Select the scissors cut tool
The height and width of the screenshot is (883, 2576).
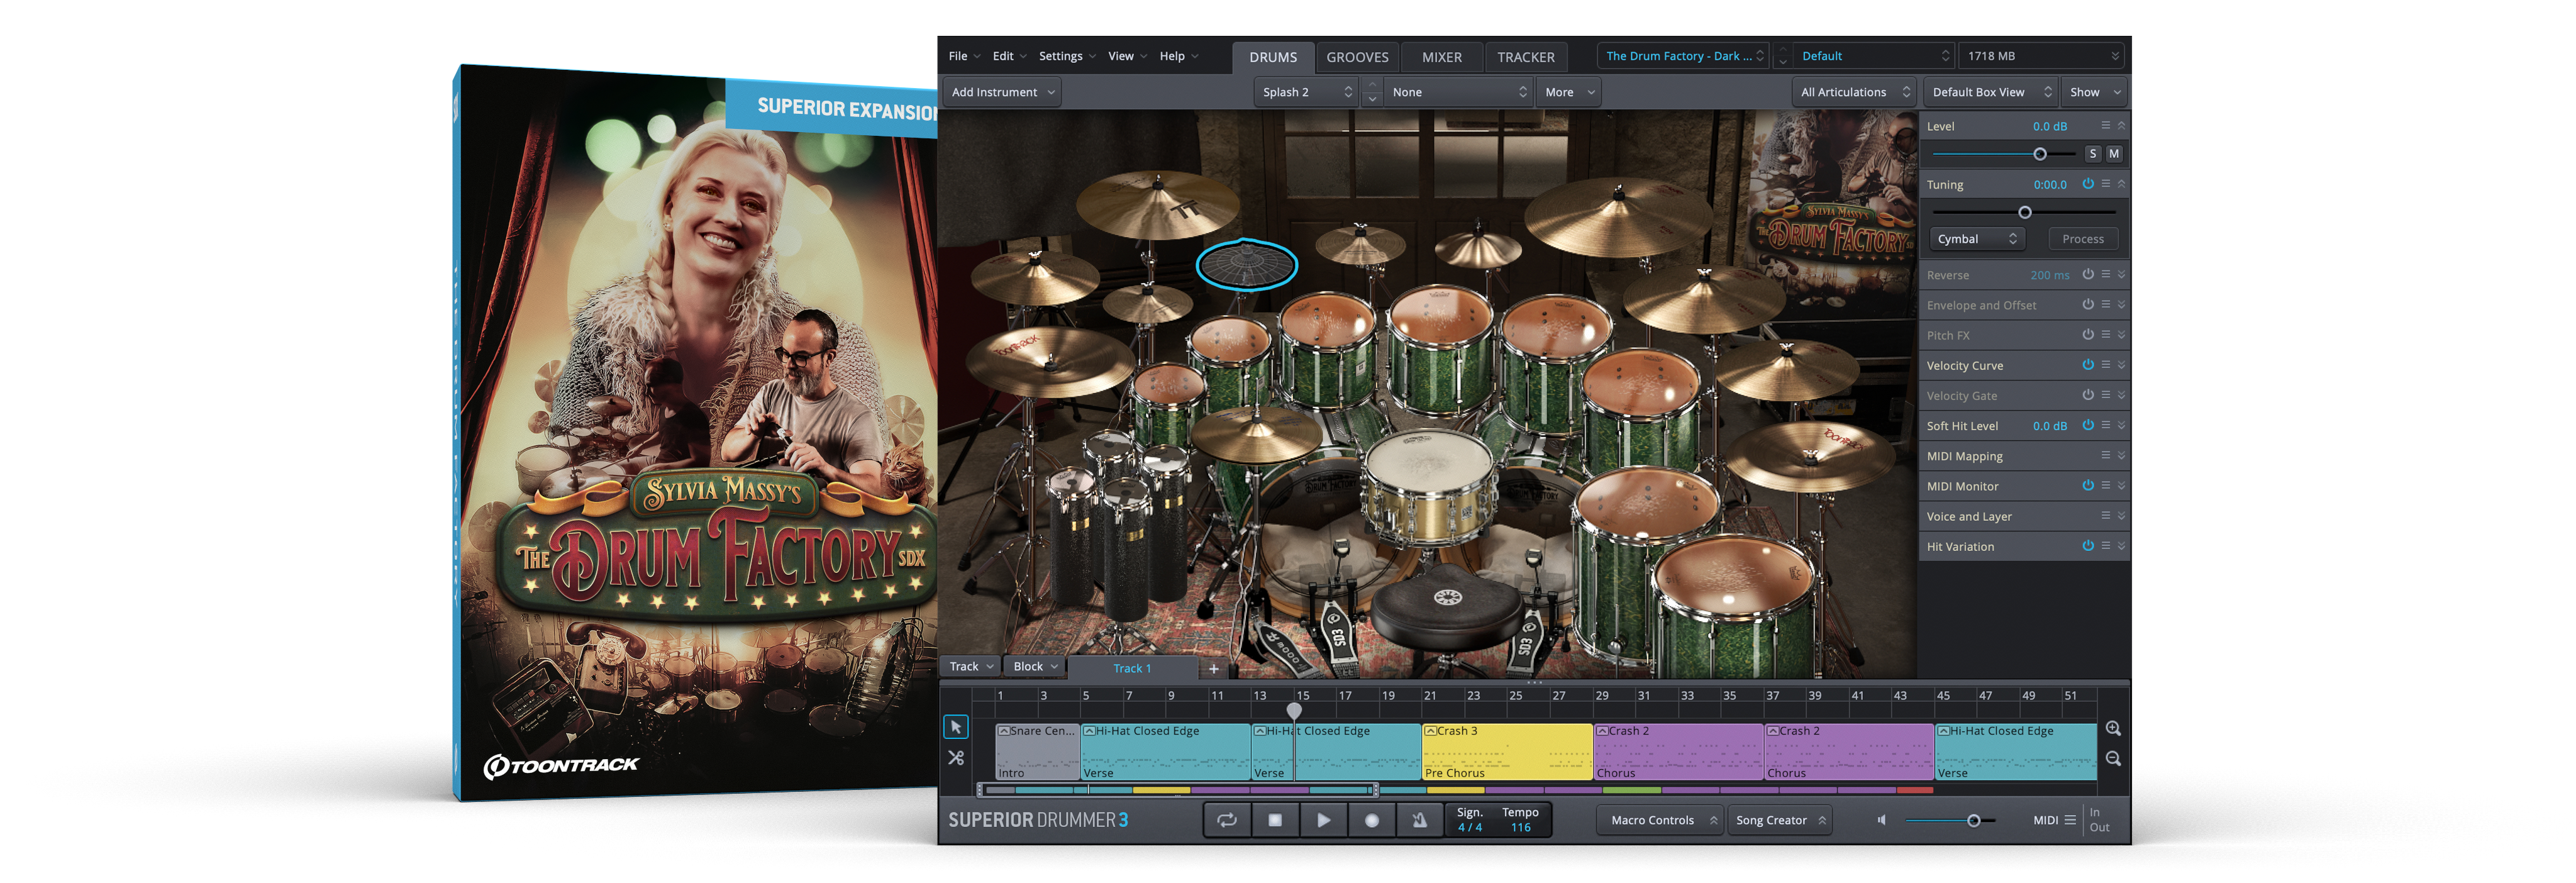pyautogui.click(x=955, y=758)
